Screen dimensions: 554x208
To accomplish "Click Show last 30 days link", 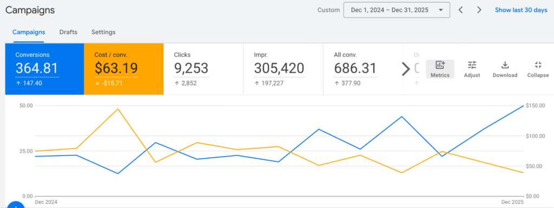I will [521, 10].
